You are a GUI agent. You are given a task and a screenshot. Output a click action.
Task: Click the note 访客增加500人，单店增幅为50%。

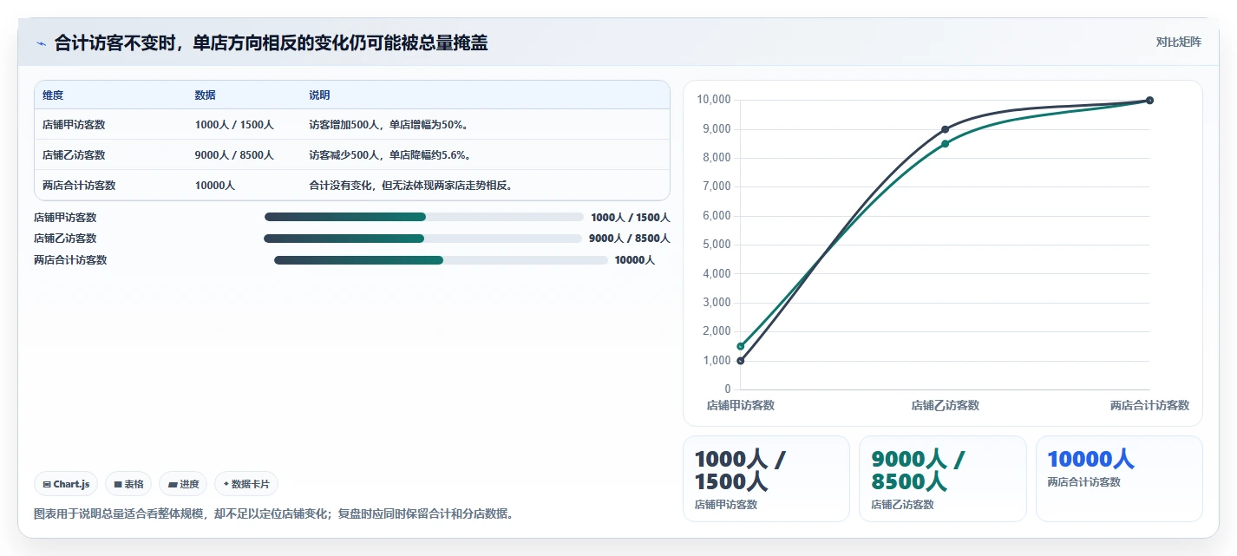[390, 125]
